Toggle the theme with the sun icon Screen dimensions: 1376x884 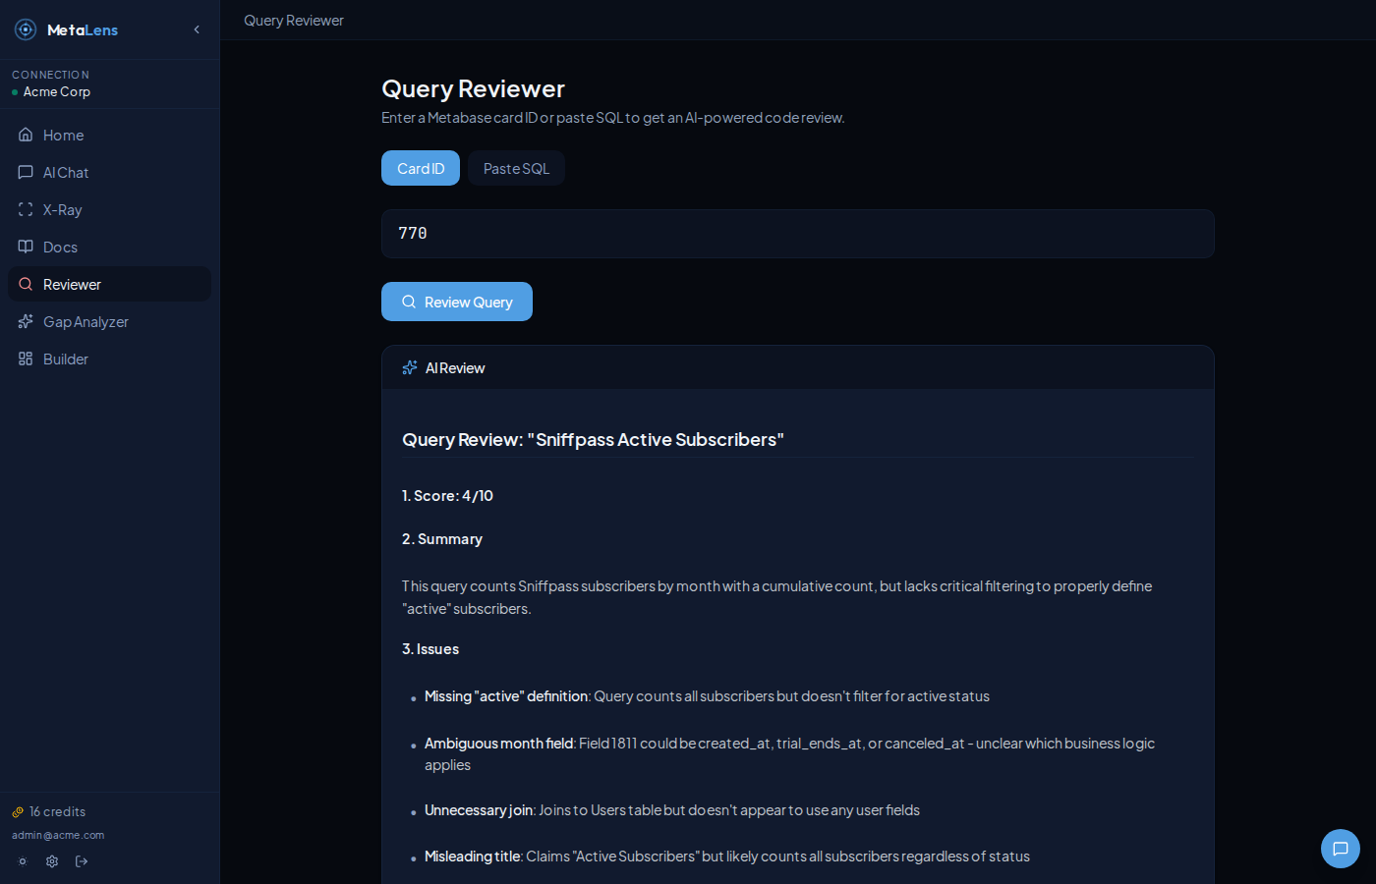(x=22, y=861)
